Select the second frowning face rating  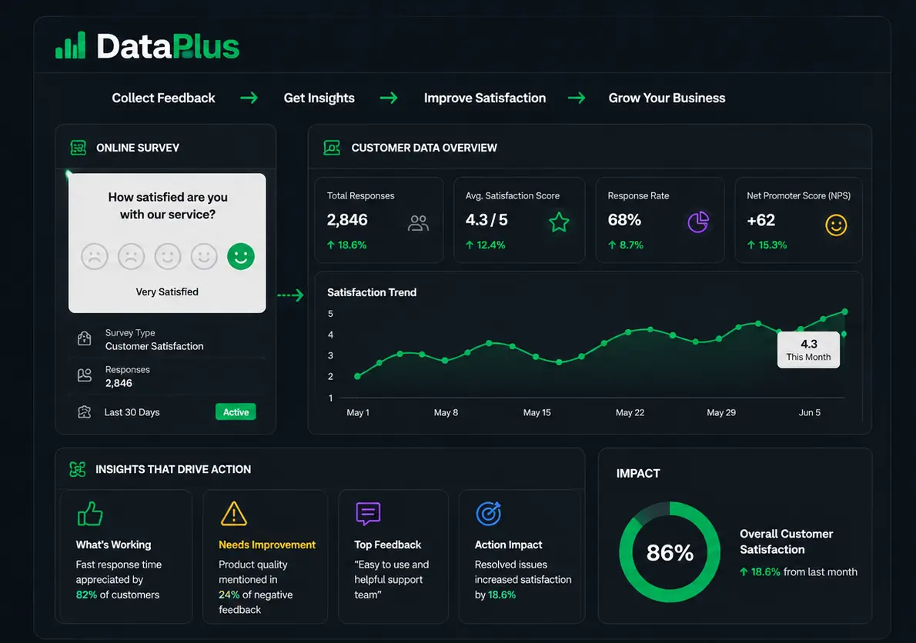[x=131, y=256]
